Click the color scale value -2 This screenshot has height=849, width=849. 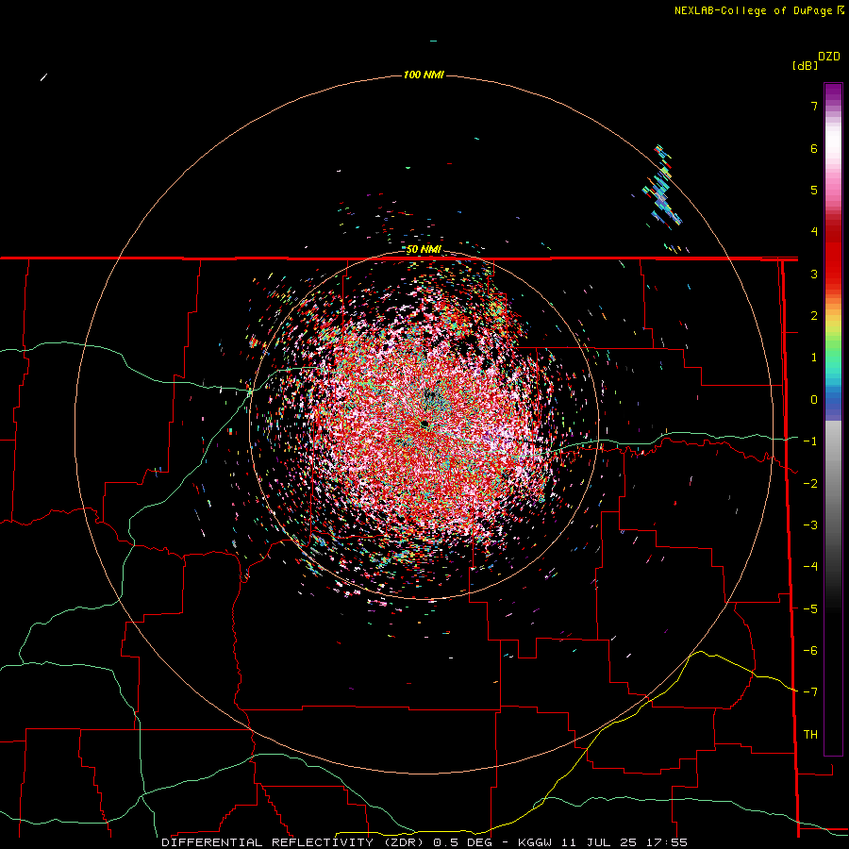click(810, 484)
